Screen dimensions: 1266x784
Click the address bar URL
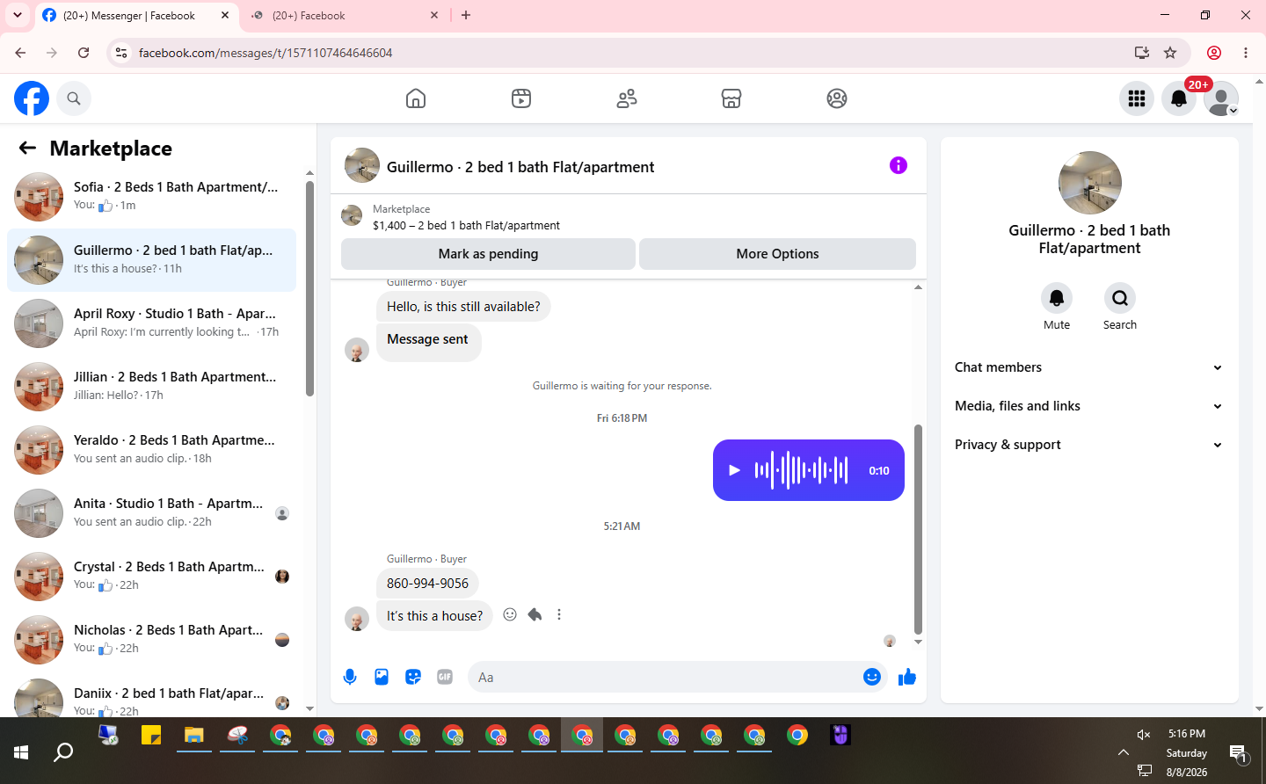[x=266, y=53]
